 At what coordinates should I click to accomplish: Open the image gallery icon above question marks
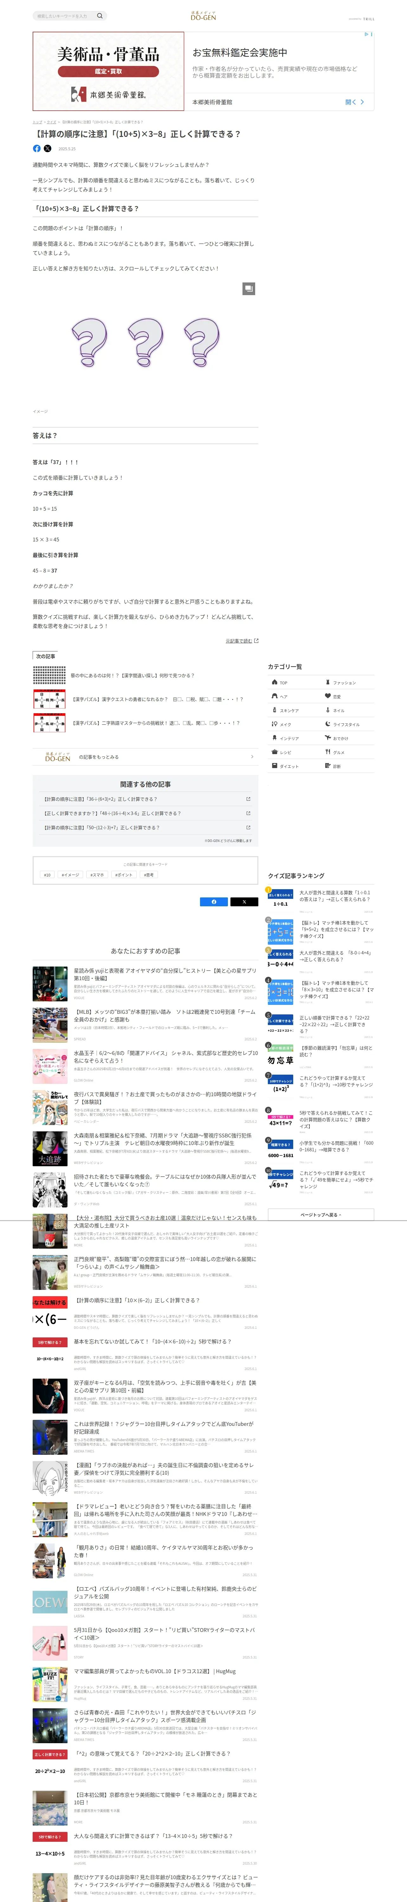(249, 289)
